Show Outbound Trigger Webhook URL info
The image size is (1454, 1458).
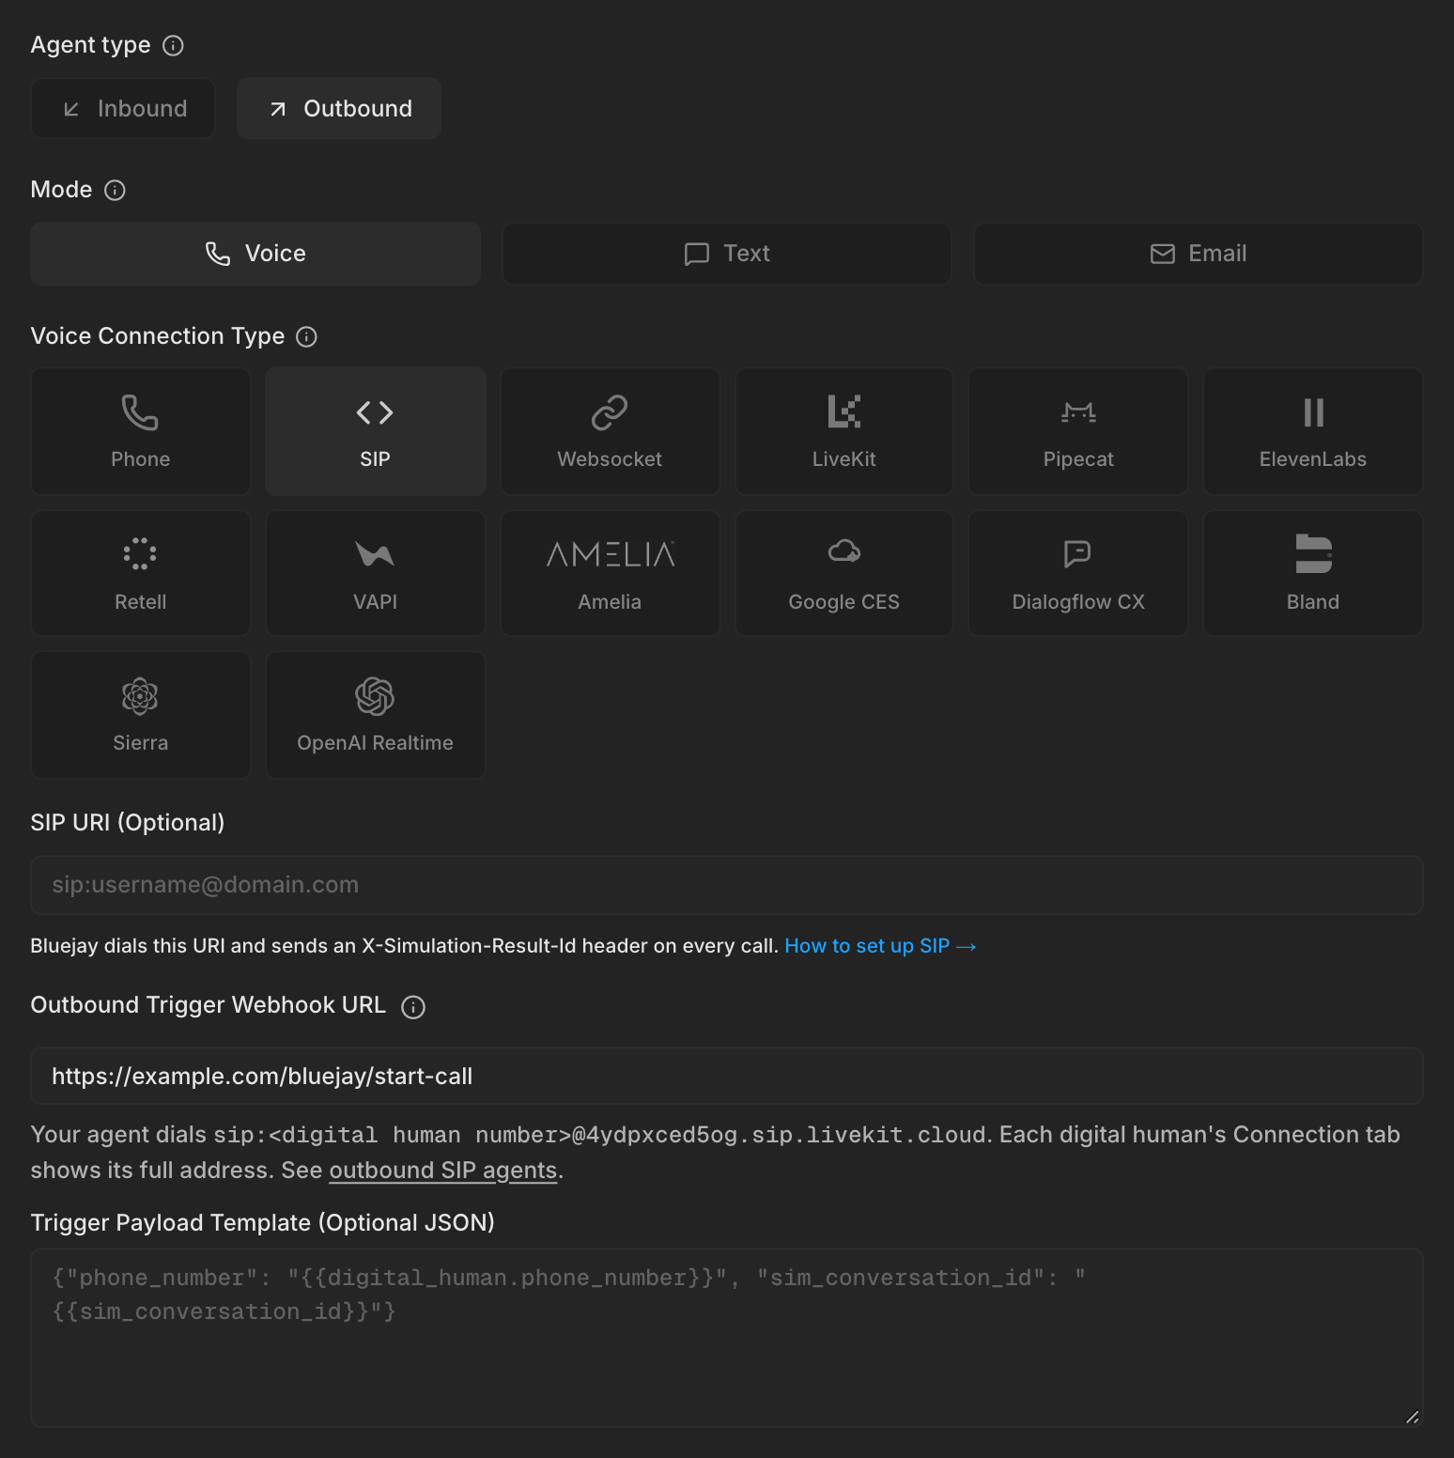click(413, 1007)
